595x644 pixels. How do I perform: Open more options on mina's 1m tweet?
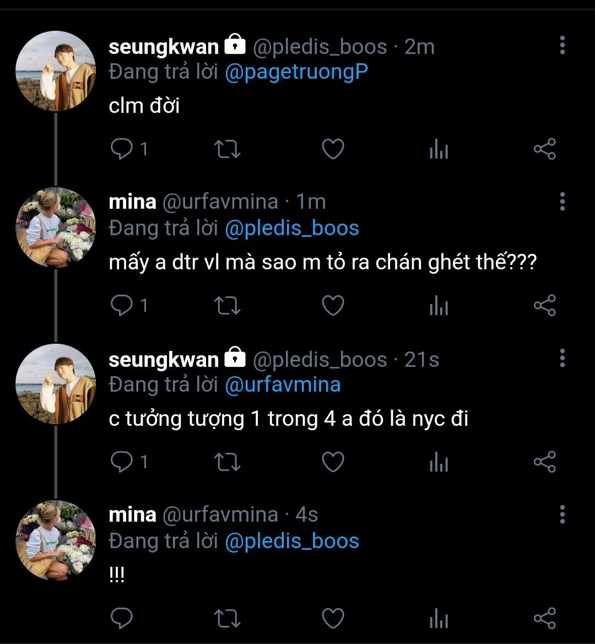562,201
